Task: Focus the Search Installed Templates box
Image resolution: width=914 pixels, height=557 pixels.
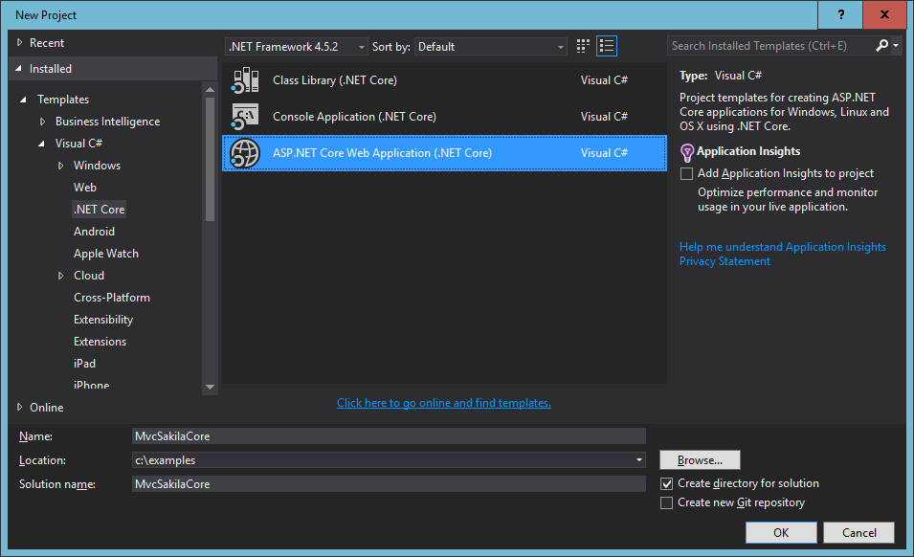Action: click(770, 45)
